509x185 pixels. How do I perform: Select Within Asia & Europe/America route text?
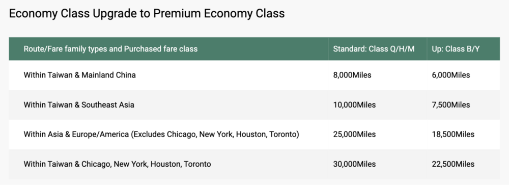tap(161, 134)
